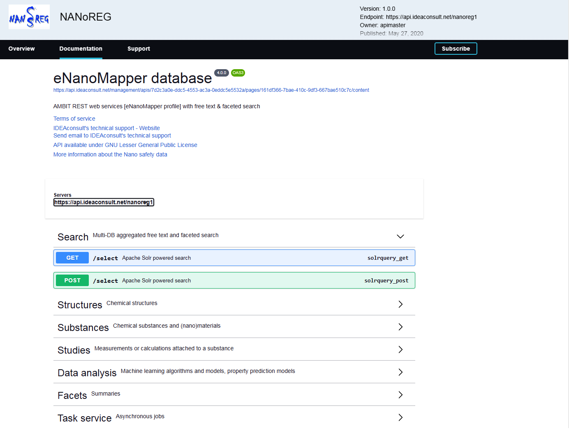Follow the GNU Lesser General Public License link
569x431 pixels.
(125, 145)
